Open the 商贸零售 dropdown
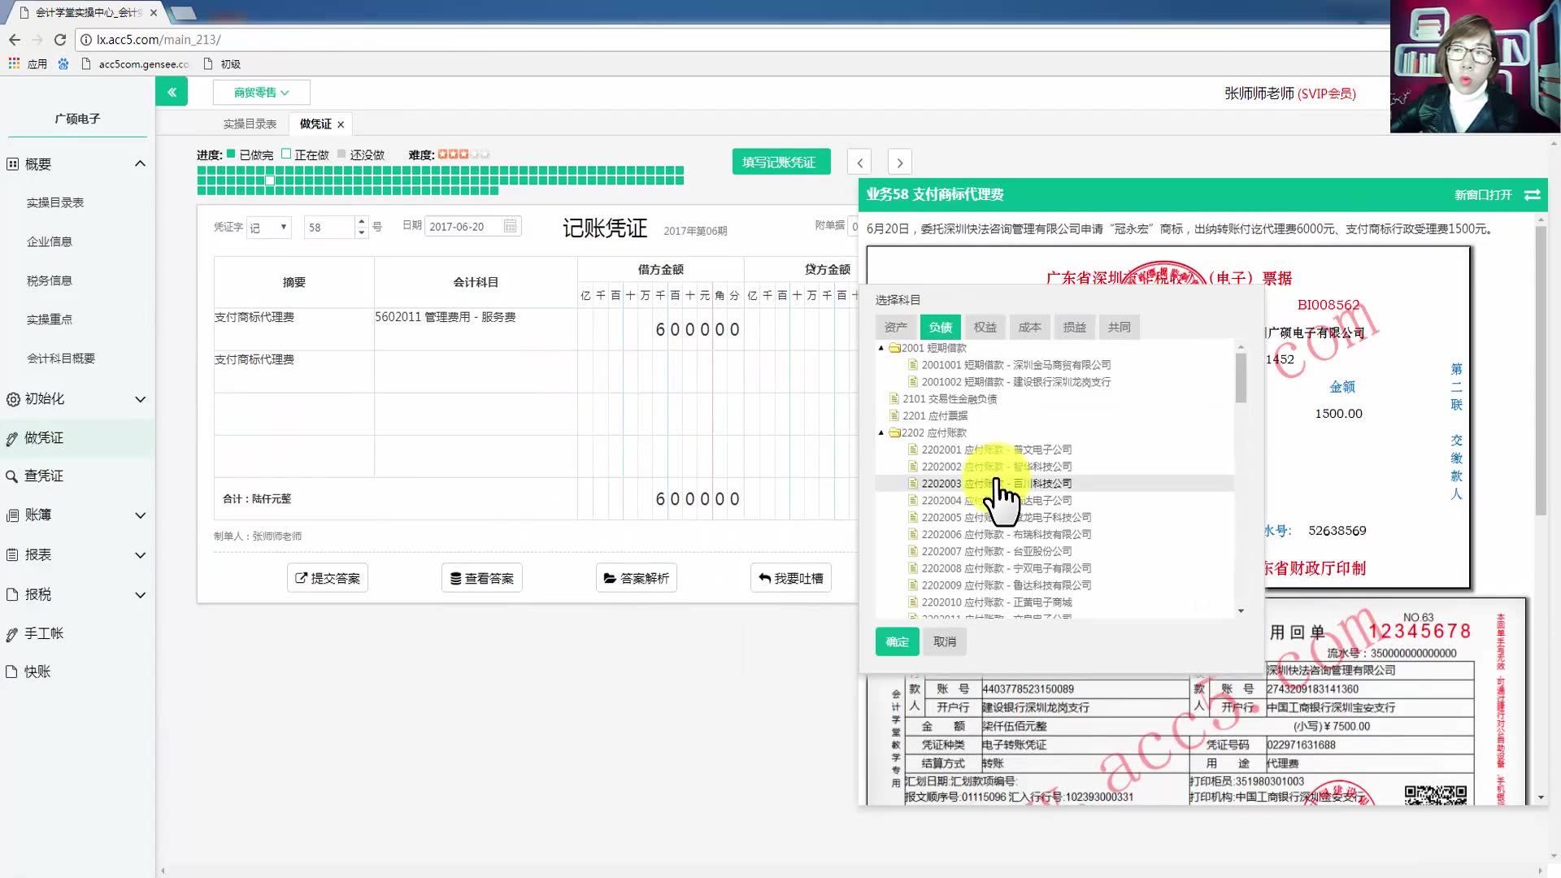The image size is (1561, 878). [261, 92]
